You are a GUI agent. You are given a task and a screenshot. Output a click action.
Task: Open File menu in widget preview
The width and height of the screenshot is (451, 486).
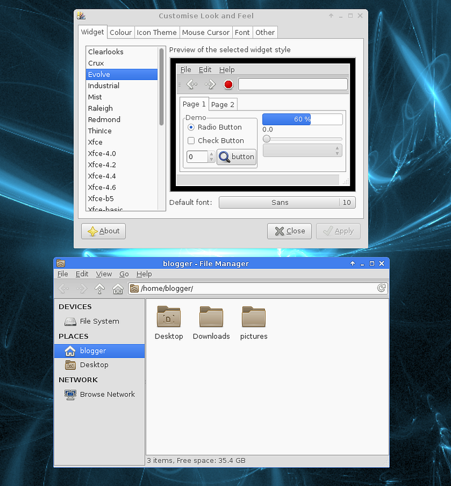pos(185,70)
